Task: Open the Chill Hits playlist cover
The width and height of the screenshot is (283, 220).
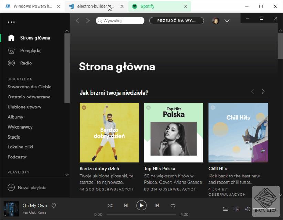Action: point(238,133)
